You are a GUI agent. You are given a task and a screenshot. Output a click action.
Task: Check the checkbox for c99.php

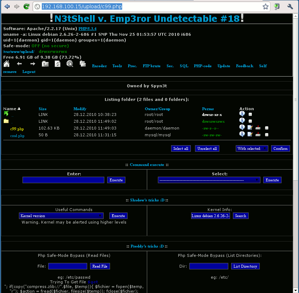click(x=266, y=128)
